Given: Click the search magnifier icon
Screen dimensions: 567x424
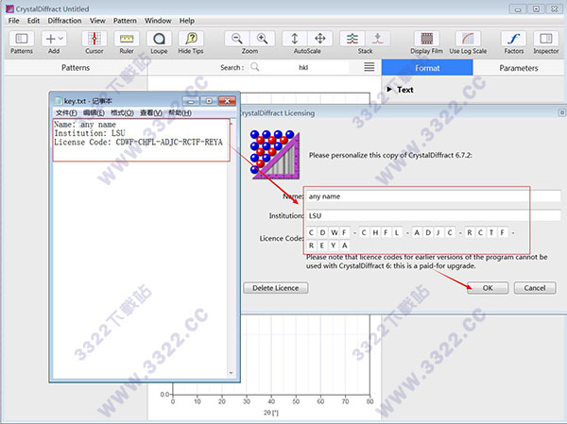Looking at the screenshot, I should click(255, 67).
